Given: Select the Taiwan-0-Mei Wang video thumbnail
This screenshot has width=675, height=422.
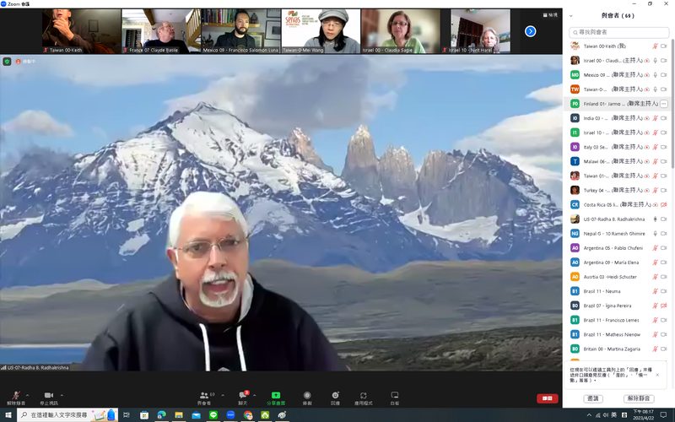Looking at the screenshot, I should coord(321,31).
